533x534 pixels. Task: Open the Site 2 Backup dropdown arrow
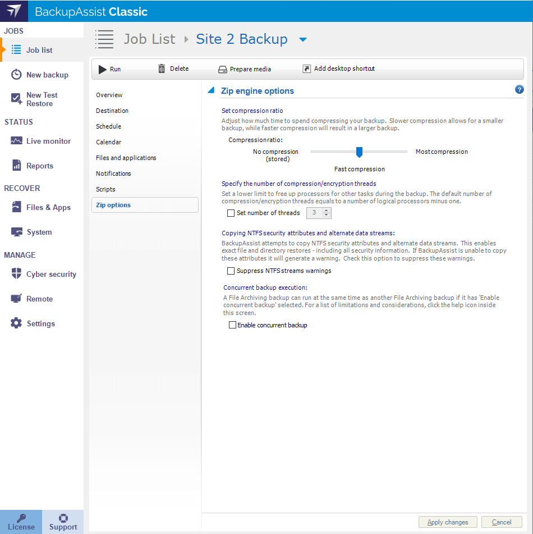pyautogui.click(x=303, y=39)
